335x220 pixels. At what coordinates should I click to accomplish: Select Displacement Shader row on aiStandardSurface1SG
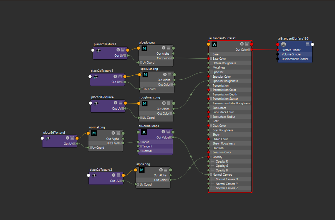click(295, 59)
